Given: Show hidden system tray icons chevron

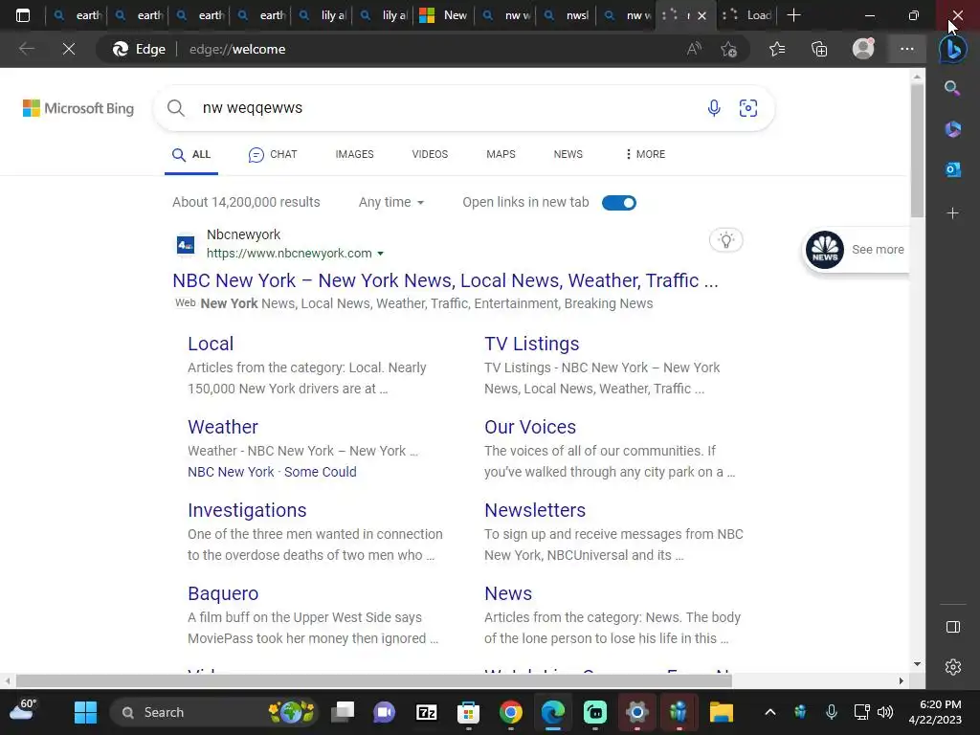Looking at the screenshot, I should click(770, 712).
